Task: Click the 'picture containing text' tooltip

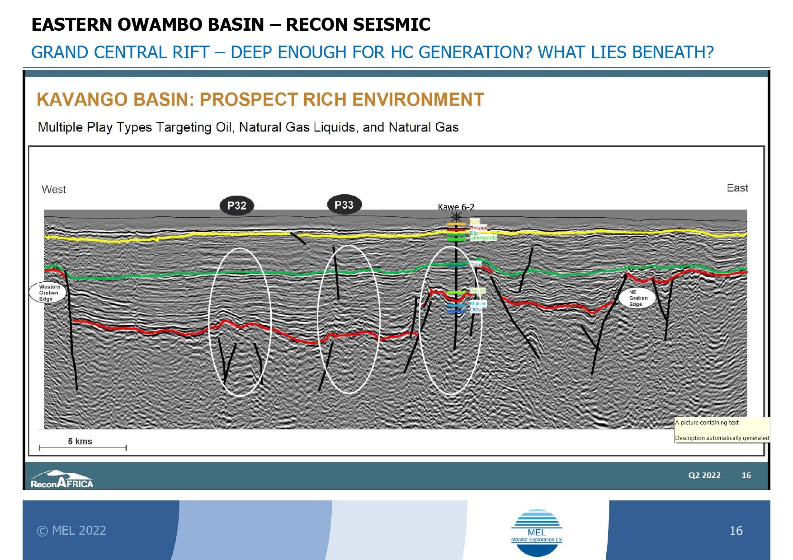Action: (x=722, y=430)
